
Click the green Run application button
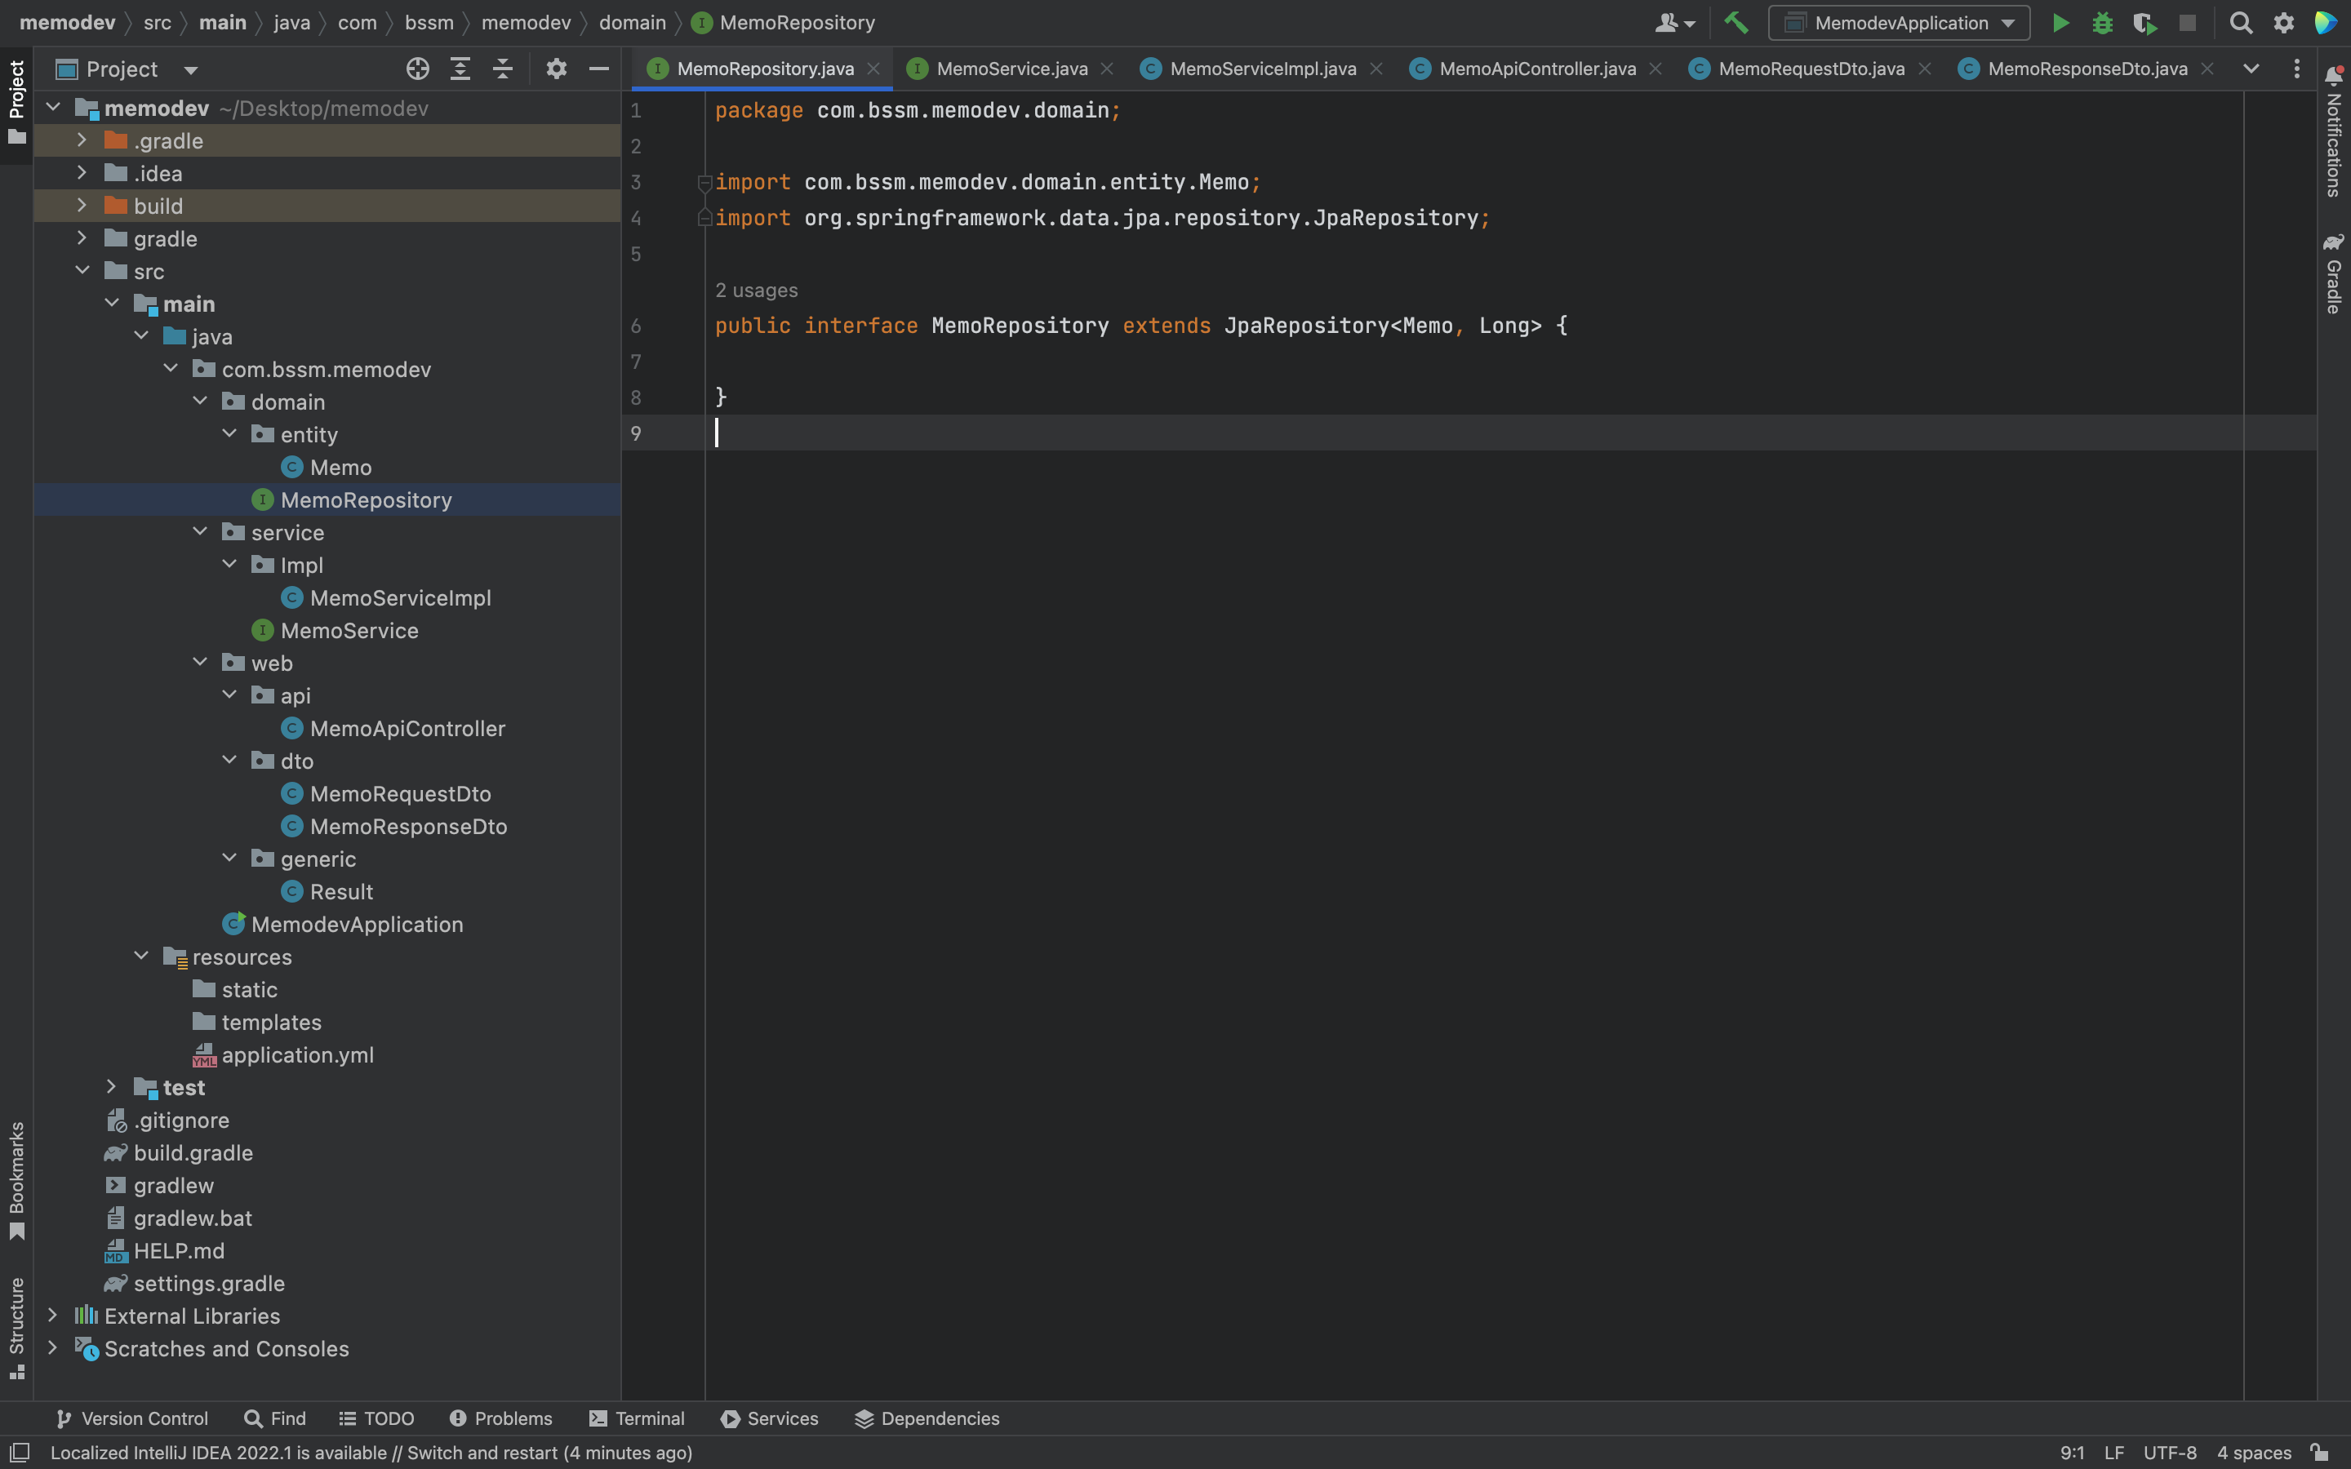(2060, 24)
